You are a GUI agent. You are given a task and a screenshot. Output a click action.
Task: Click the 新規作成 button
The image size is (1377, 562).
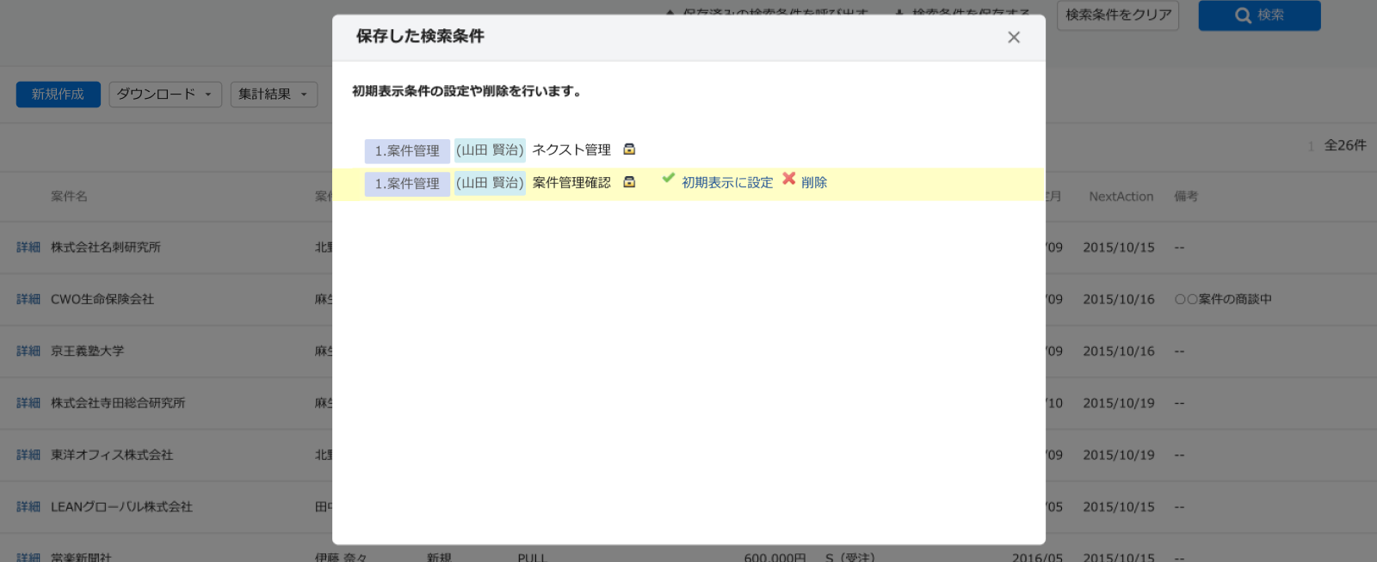(x=59, y=95)
